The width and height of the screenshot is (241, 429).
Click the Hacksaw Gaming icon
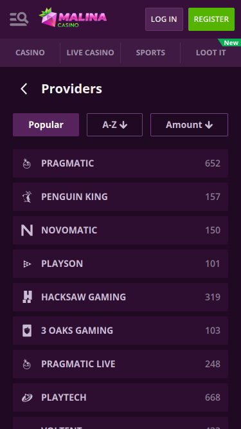(x=27, y=297)
